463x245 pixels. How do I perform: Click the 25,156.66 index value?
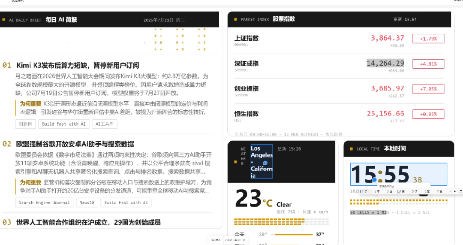[x=385, y=113]
